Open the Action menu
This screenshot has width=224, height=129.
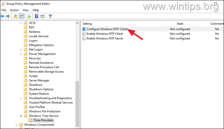(x=14, y=10)
